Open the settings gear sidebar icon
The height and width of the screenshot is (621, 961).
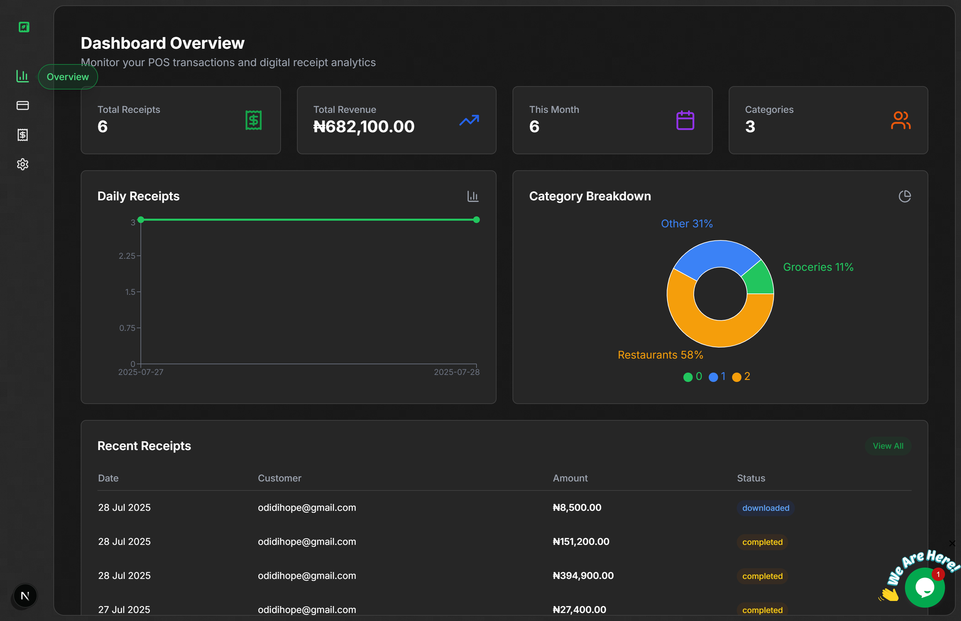[23, 164]
